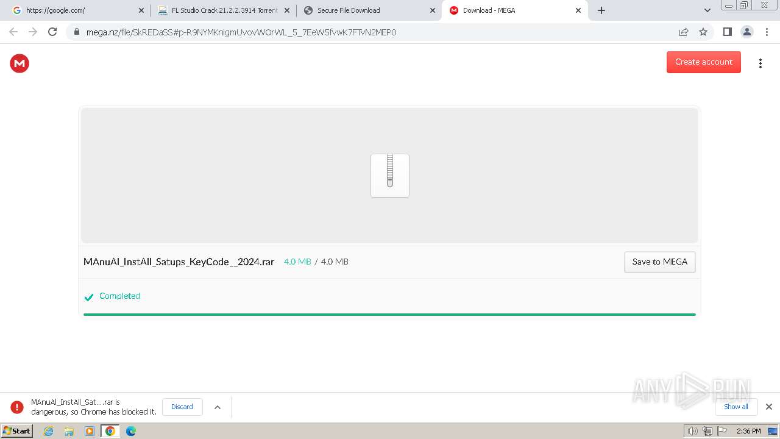Go forward to next page
Viewport: 780px width, 439px height.
tap(33, 32)
